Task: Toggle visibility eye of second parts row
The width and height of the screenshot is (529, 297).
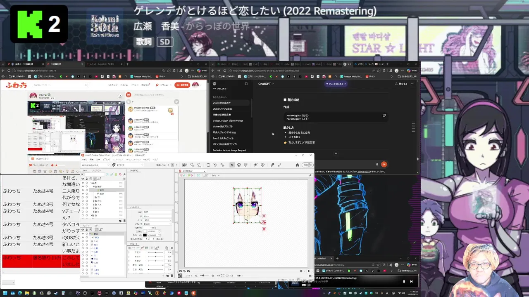Action: (83, 186)
